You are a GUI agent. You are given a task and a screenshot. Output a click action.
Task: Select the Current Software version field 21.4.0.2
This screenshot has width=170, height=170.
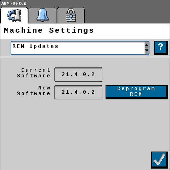78,75
